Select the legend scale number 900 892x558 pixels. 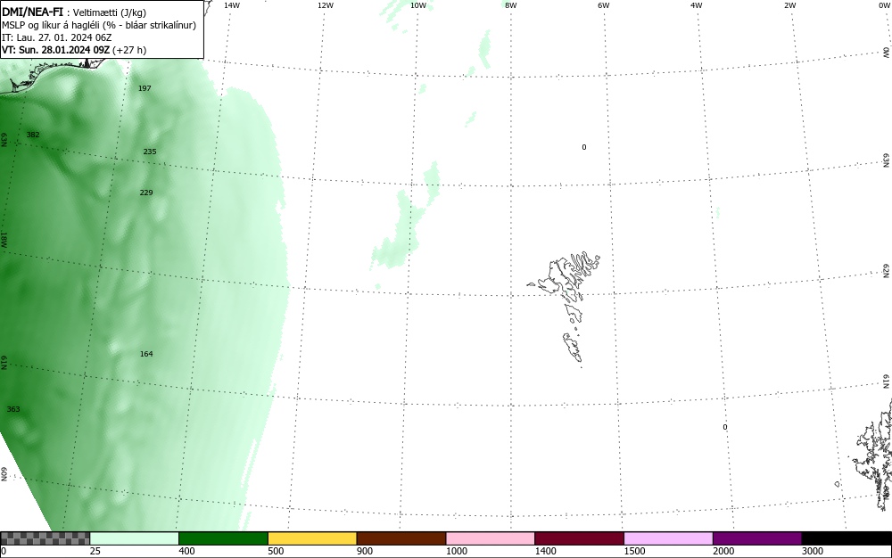pos(365,551)
